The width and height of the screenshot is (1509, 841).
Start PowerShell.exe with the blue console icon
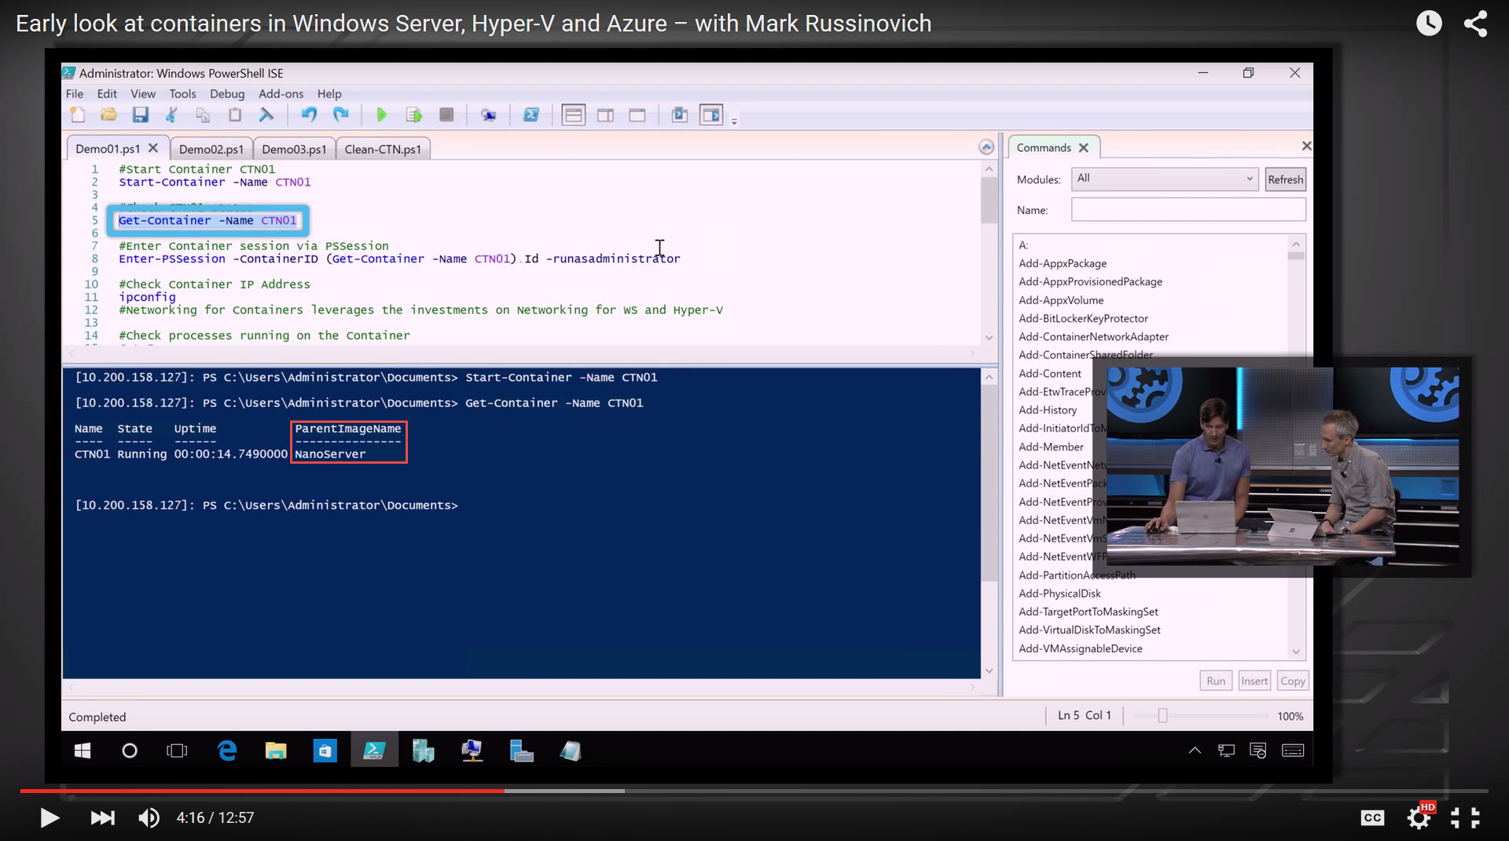point(531,116)
